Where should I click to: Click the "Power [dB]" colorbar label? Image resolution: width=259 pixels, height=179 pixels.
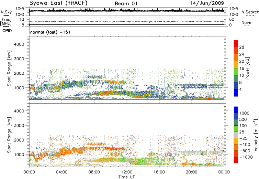247,68
